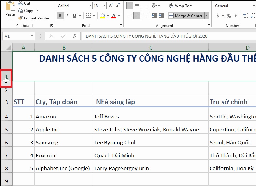Click the Paste clipboard icon
The width and height of the screenshot is (256, 186).
10,6
